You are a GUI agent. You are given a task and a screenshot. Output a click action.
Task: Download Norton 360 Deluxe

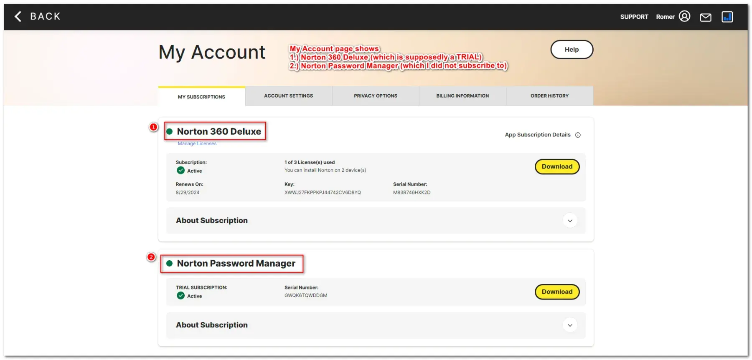557,166
